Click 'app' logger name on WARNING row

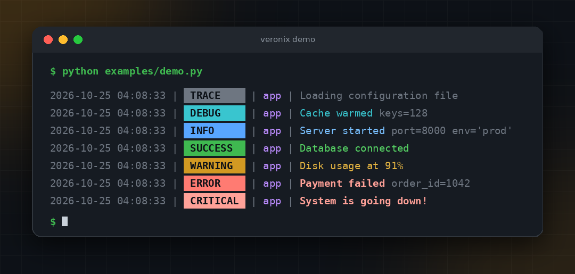272,167
